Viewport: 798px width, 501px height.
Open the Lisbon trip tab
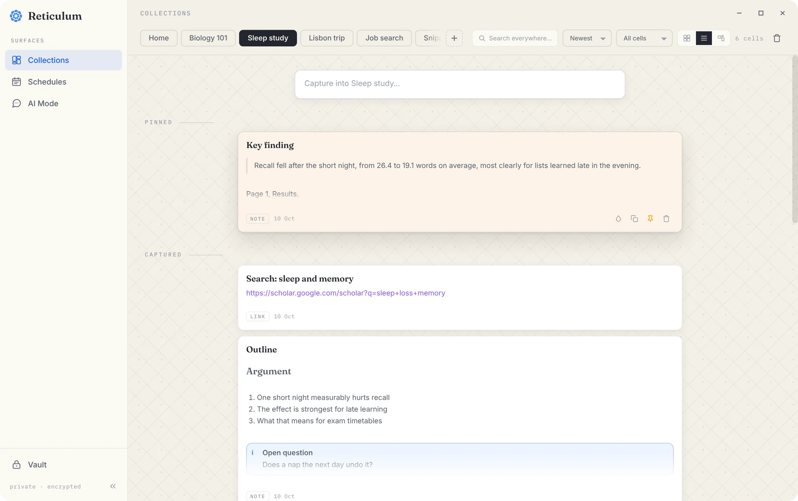point(327,38)
